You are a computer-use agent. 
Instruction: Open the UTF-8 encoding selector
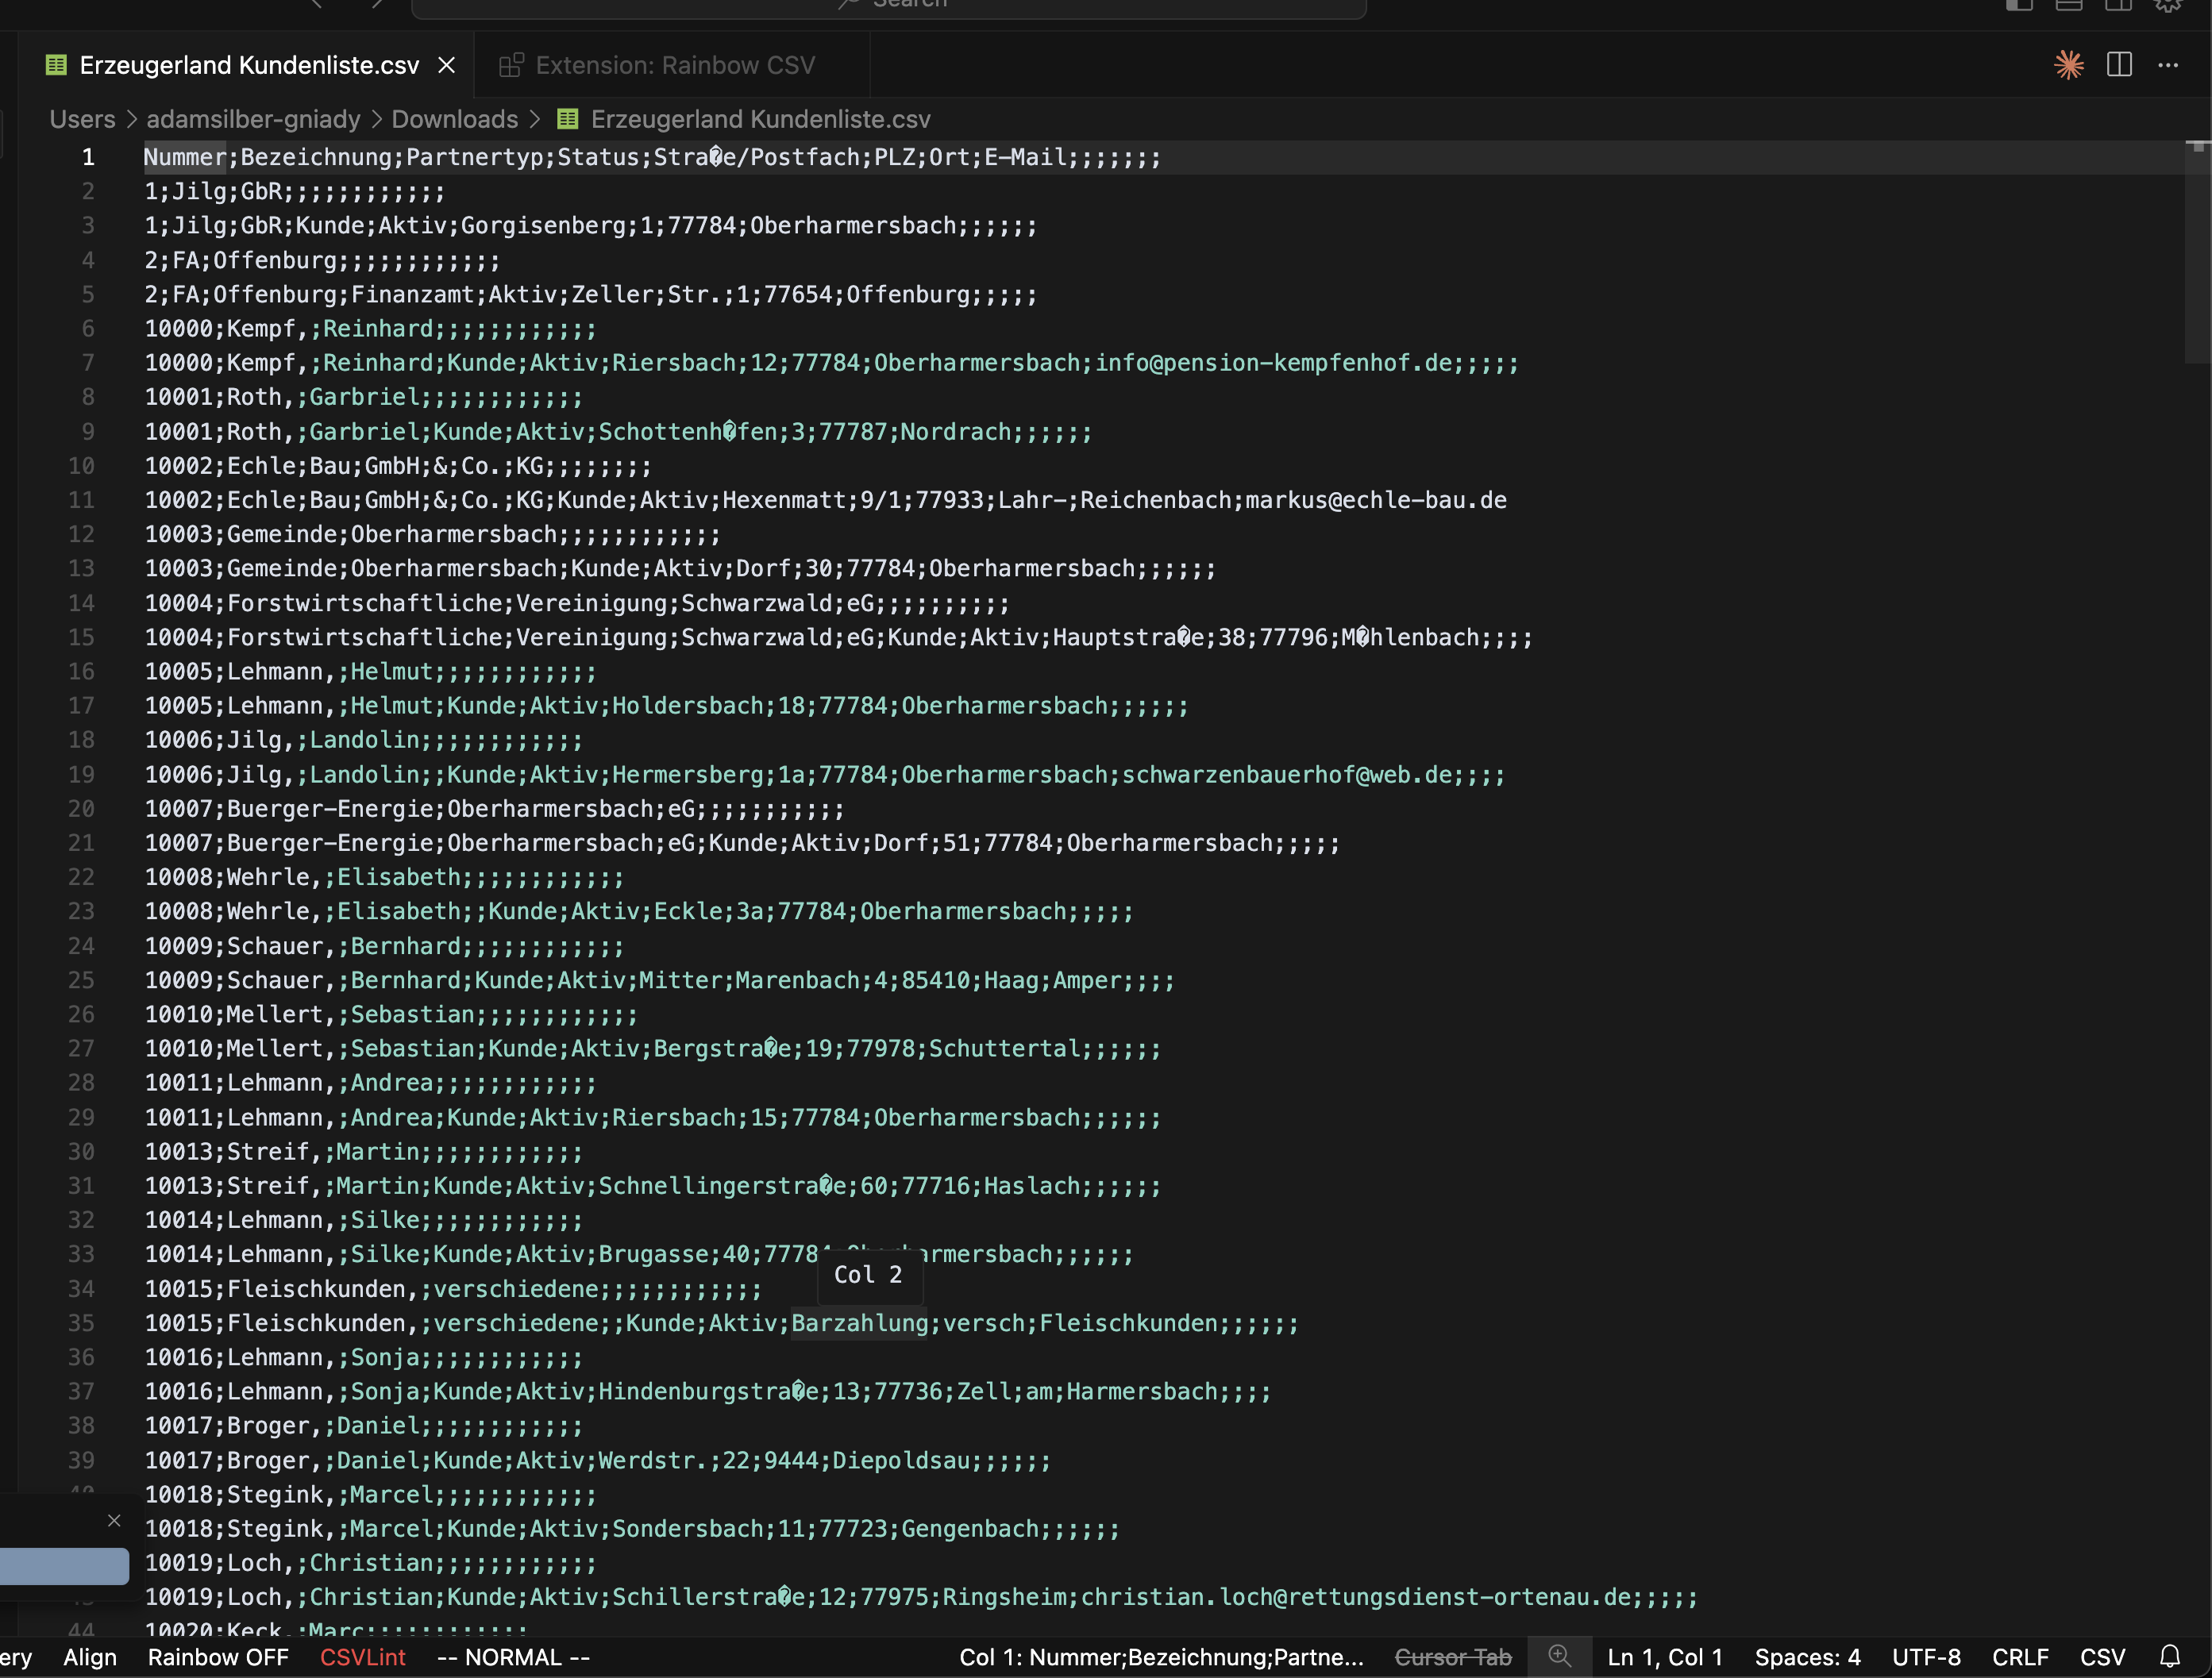tap(1926, 1657)
